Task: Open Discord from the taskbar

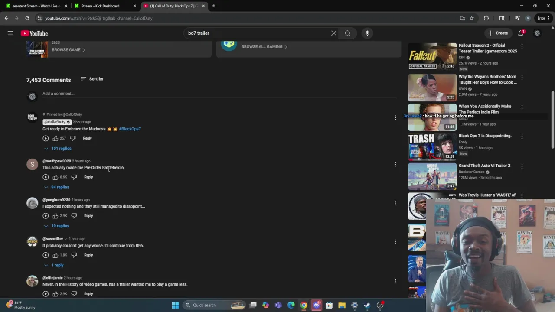Action: click(317, 305)
